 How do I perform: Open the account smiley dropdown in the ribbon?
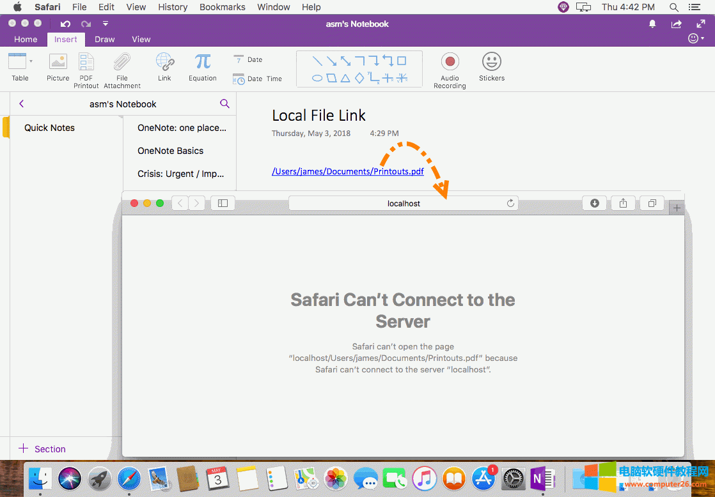(x=695, y=38)
